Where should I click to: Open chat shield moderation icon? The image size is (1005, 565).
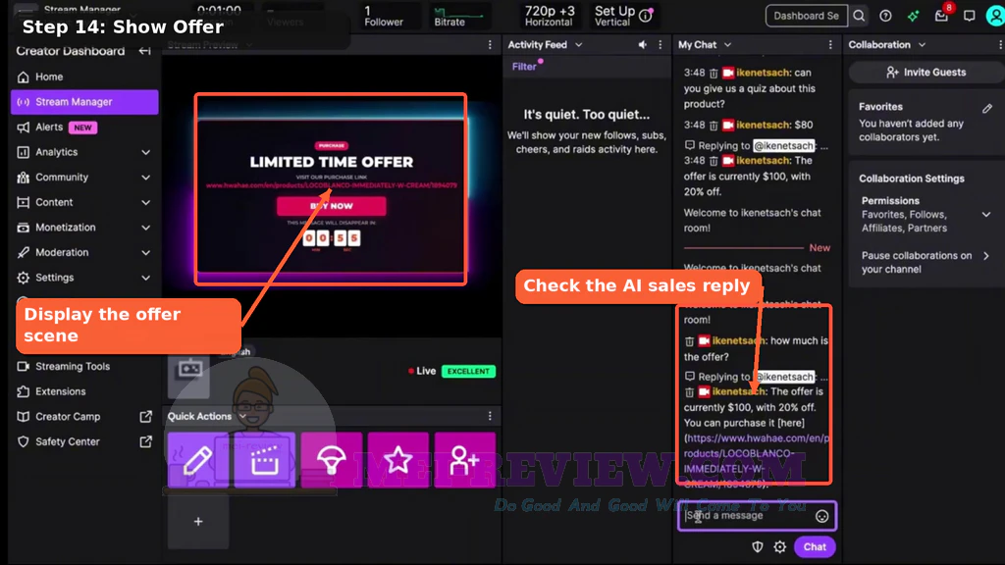point(758,546)
